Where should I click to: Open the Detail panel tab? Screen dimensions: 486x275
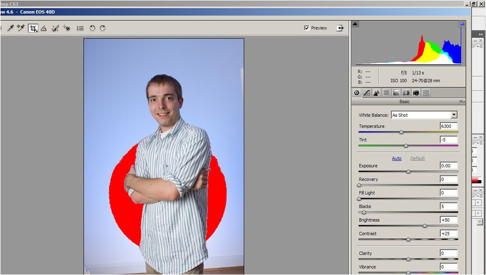click(377, 93)
